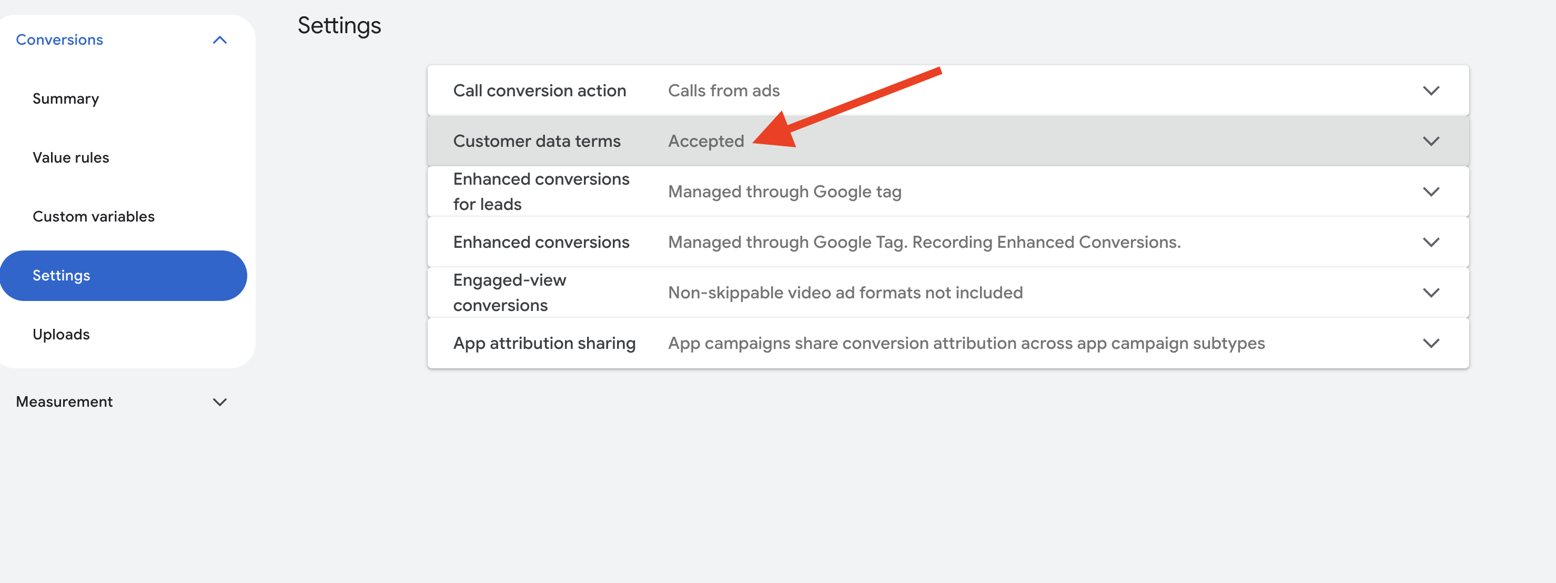Expand Engaged-view conversions chevron
1556x583 pixels.
[x=1430, y=293]
